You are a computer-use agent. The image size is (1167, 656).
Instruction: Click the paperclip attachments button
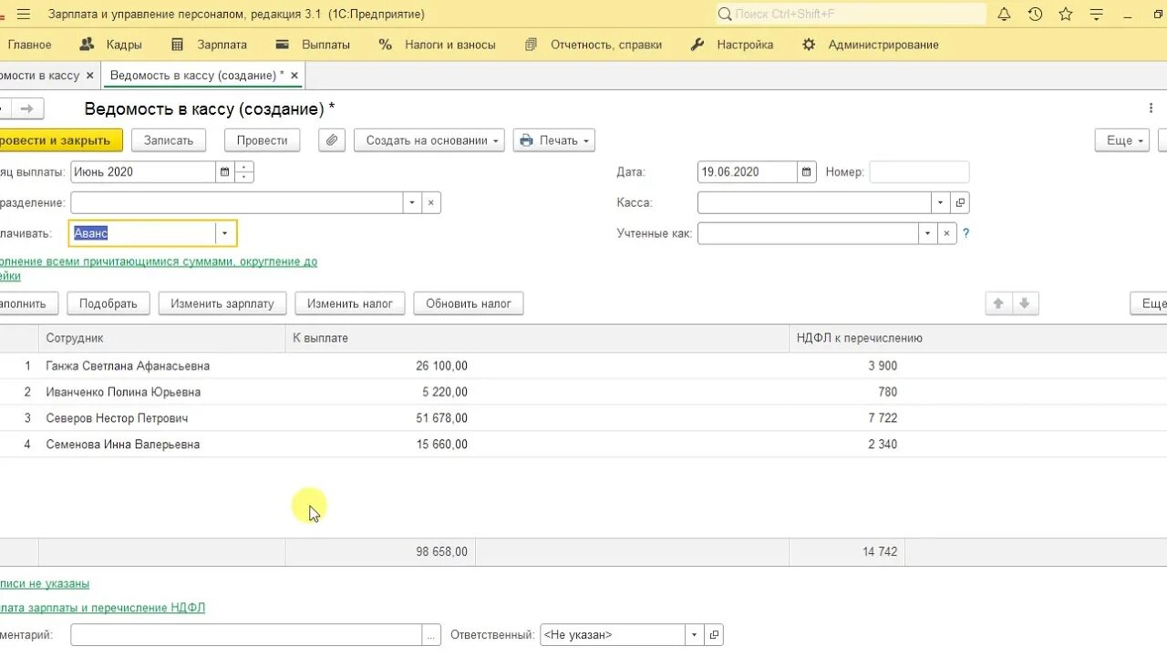[x=332, y=140]
